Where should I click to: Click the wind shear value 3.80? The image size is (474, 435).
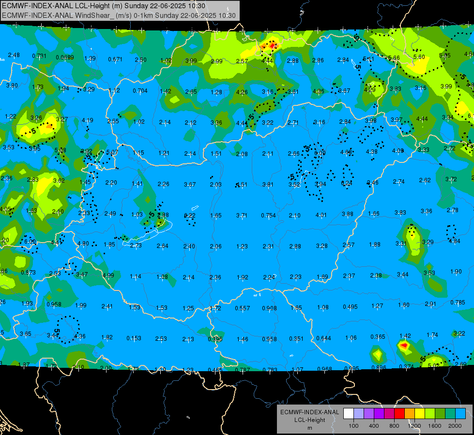point(12,86)
